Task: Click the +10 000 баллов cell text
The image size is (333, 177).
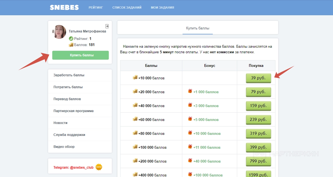Action: 151,78
